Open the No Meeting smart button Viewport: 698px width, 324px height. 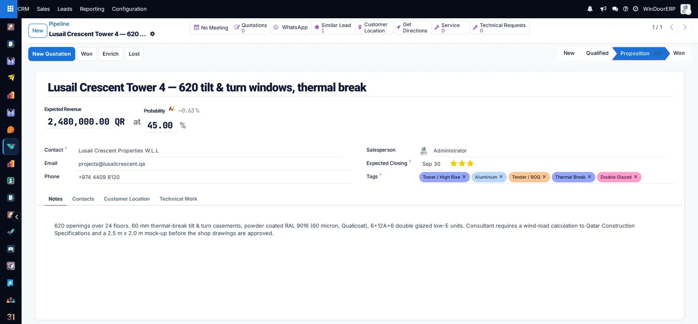(x=211, y=27)
